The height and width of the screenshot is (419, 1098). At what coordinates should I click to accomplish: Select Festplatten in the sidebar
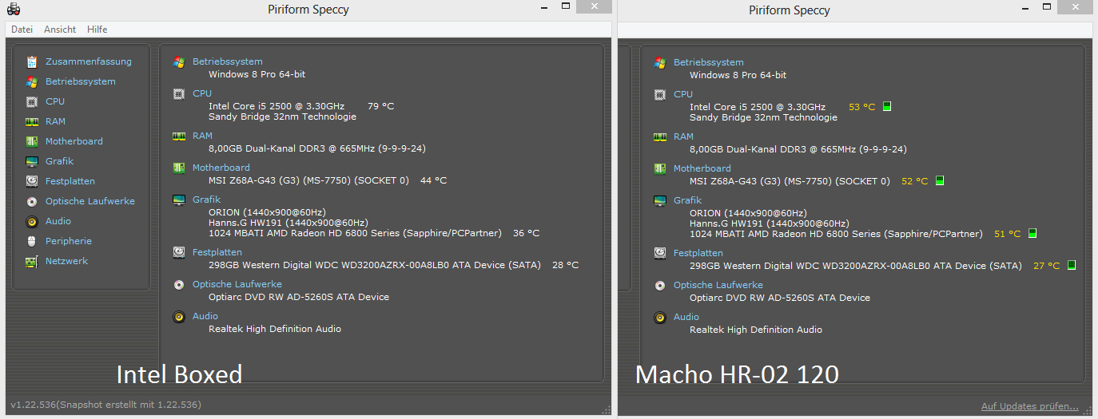tap(70, 181)
